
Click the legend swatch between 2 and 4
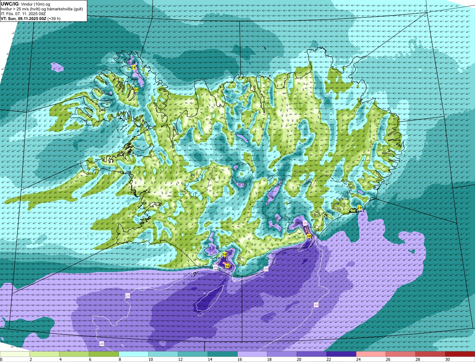45,354
